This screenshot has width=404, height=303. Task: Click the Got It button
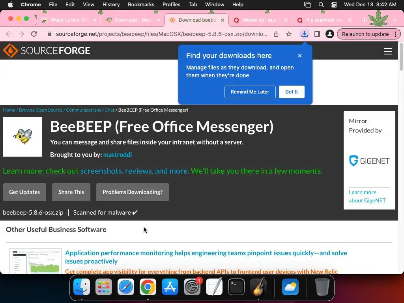292,92
